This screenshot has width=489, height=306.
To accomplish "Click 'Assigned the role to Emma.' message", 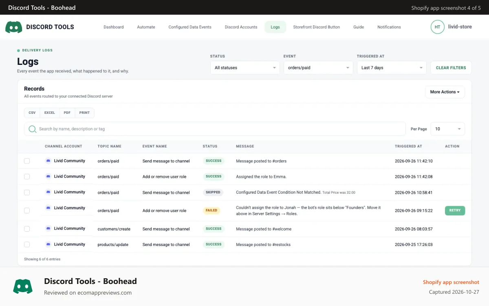I will click(261, 177).
